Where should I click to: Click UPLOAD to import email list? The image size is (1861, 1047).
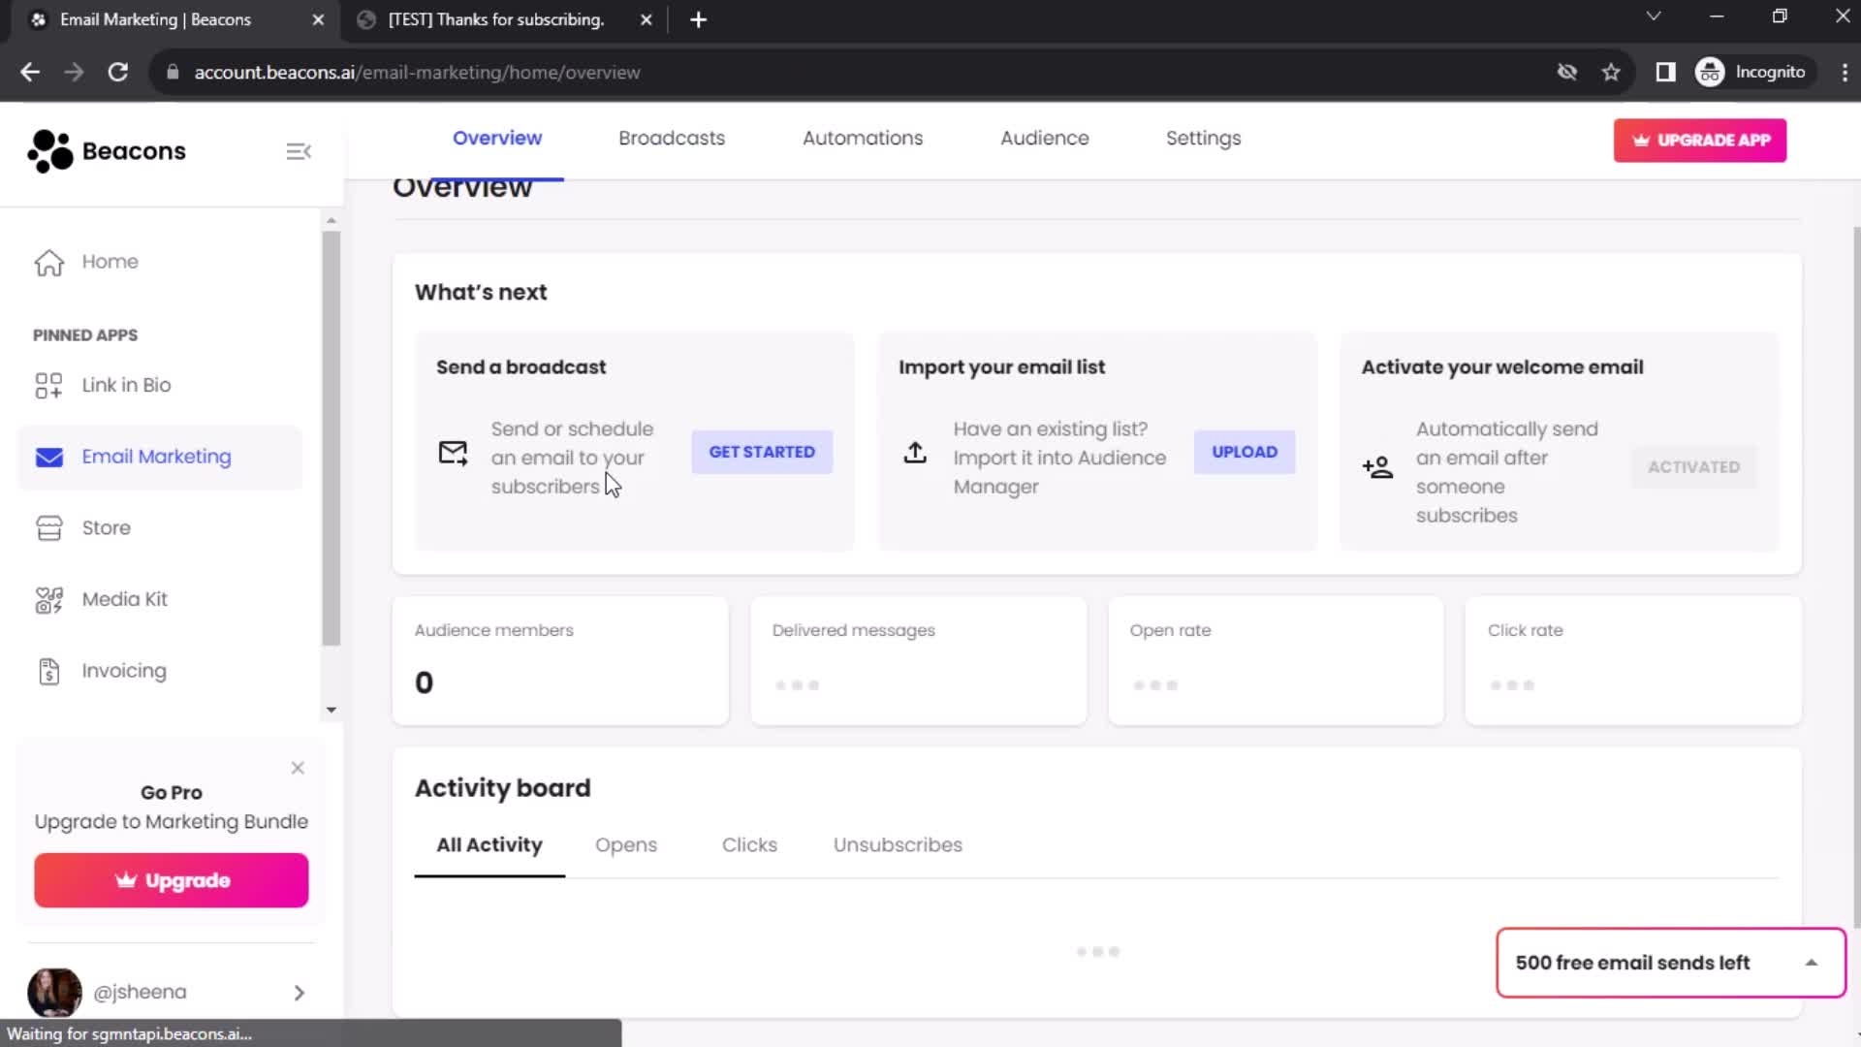(x=1244, y=451)
